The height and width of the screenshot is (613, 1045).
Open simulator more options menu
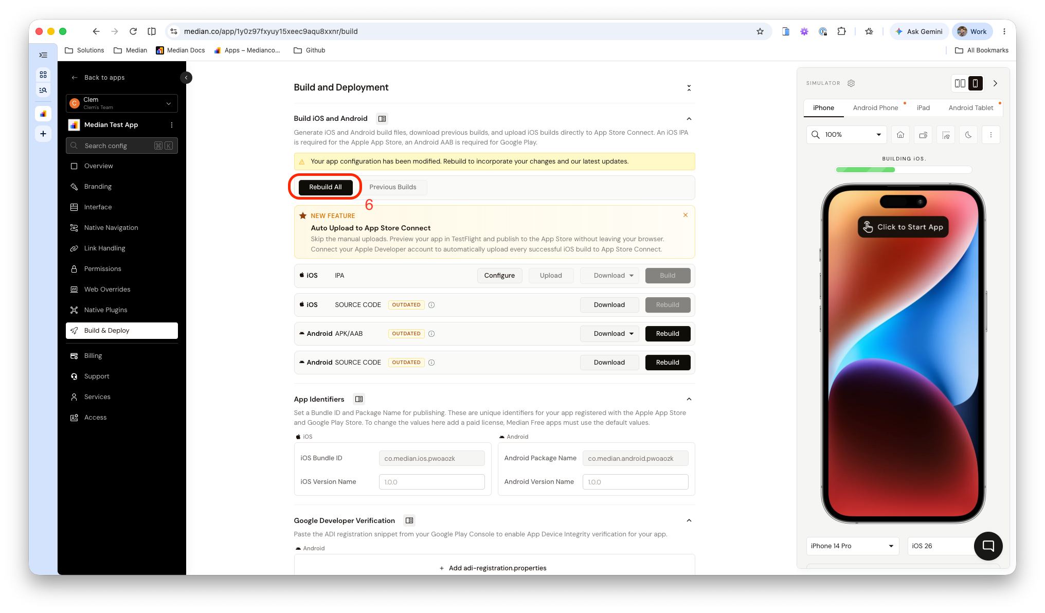991,135
